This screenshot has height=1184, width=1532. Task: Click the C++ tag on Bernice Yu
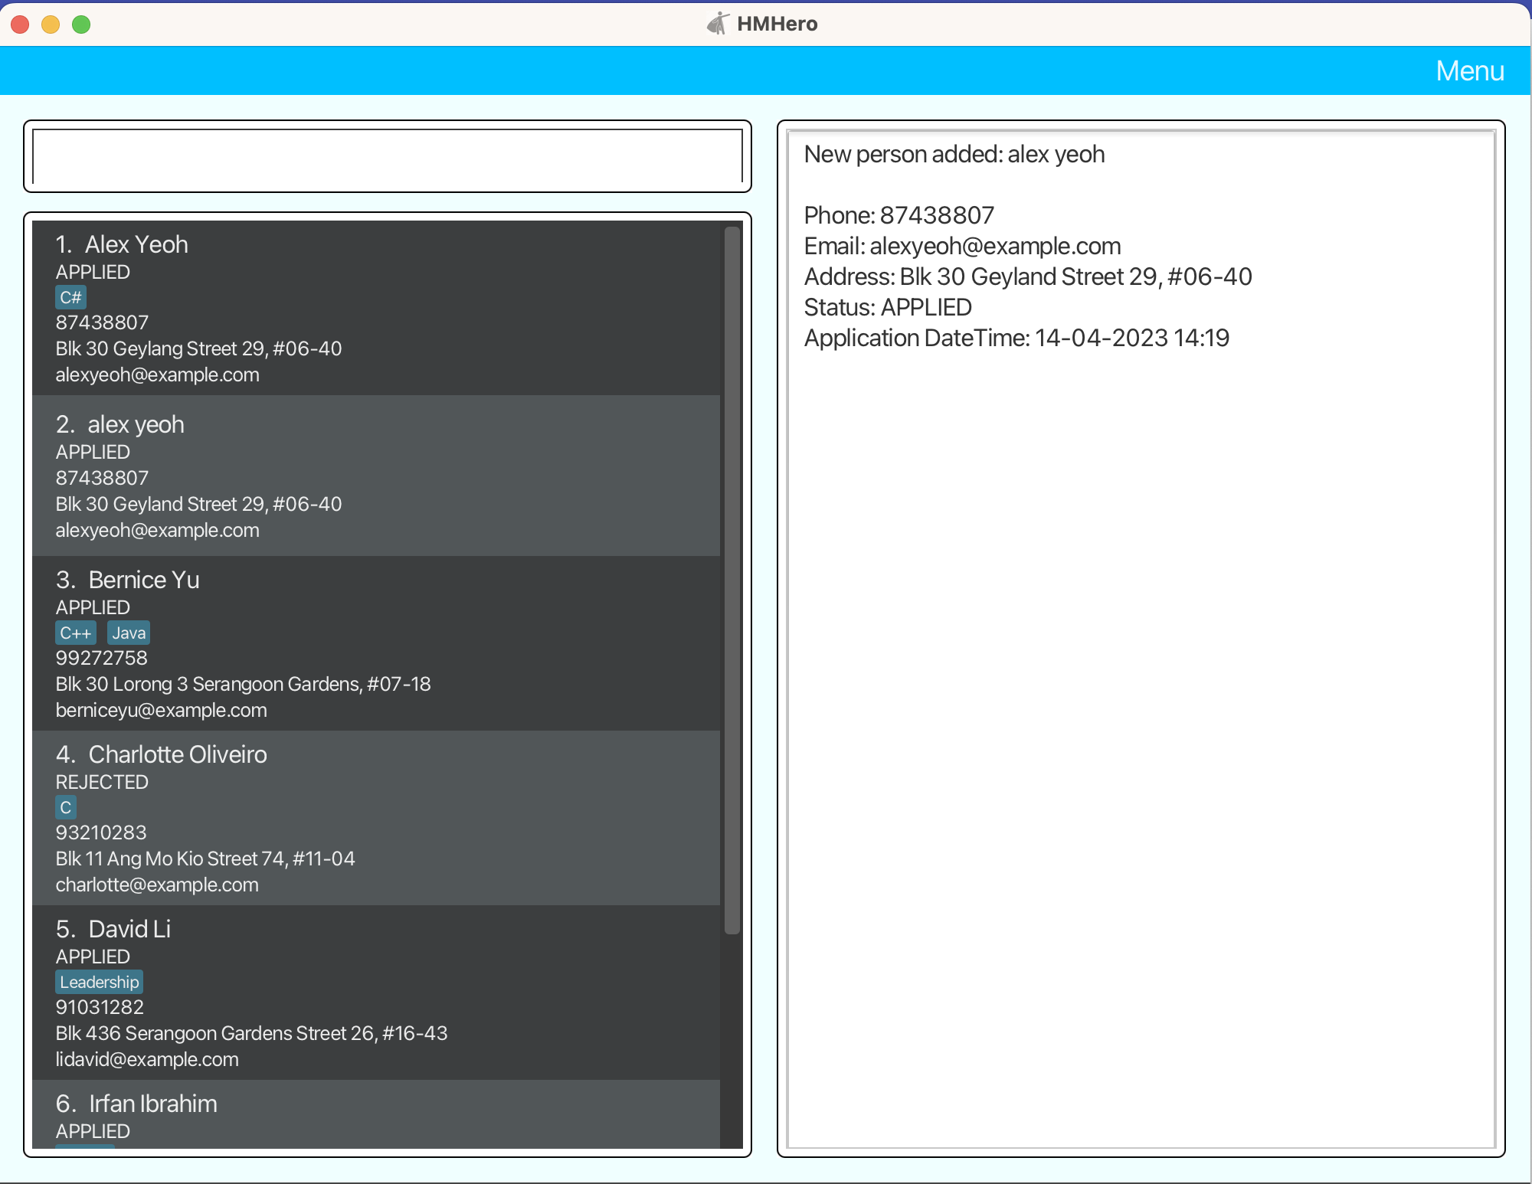tap(75, 633)
